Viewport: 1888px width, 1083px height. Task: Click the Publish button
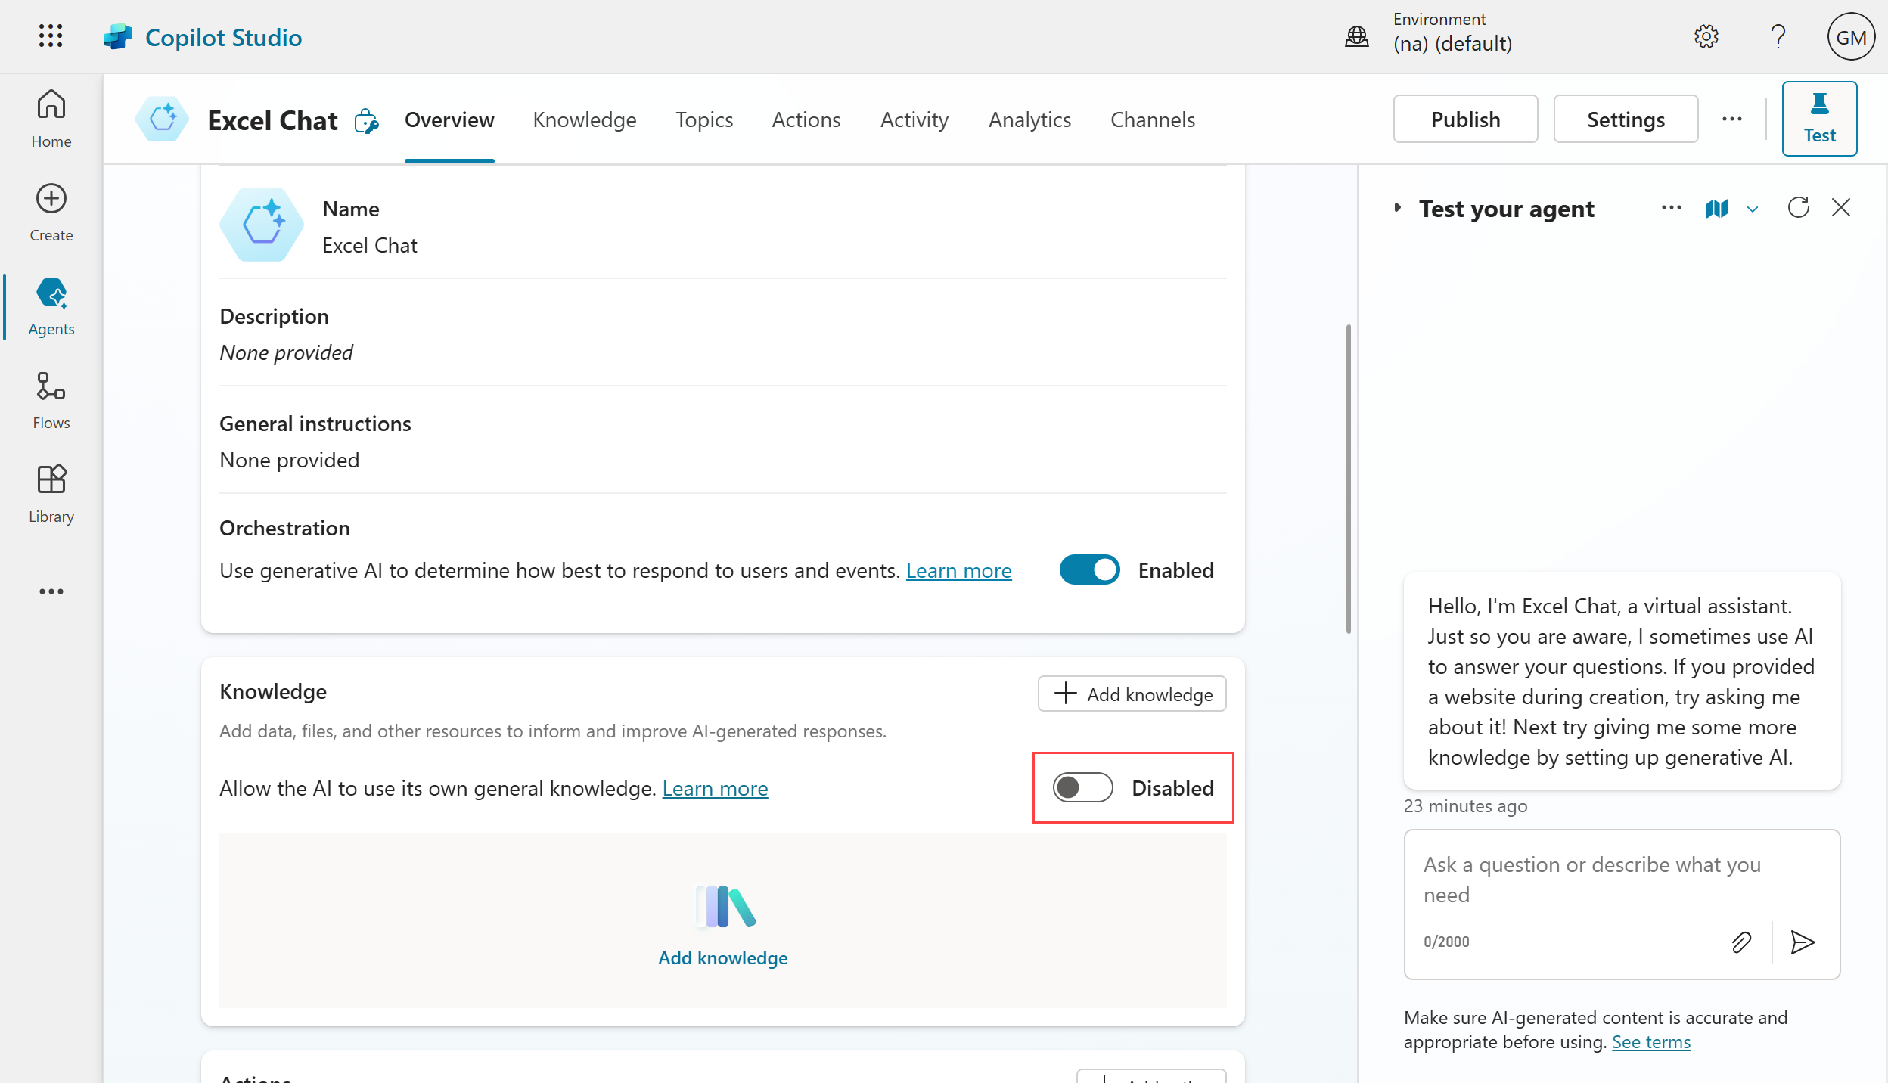coord(1465,119)
